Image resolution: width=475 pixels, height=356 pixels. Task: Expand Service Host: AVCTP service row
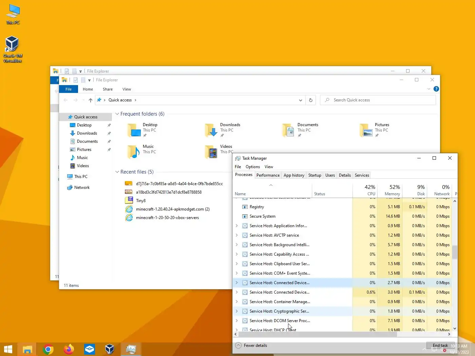coord(236,235)
